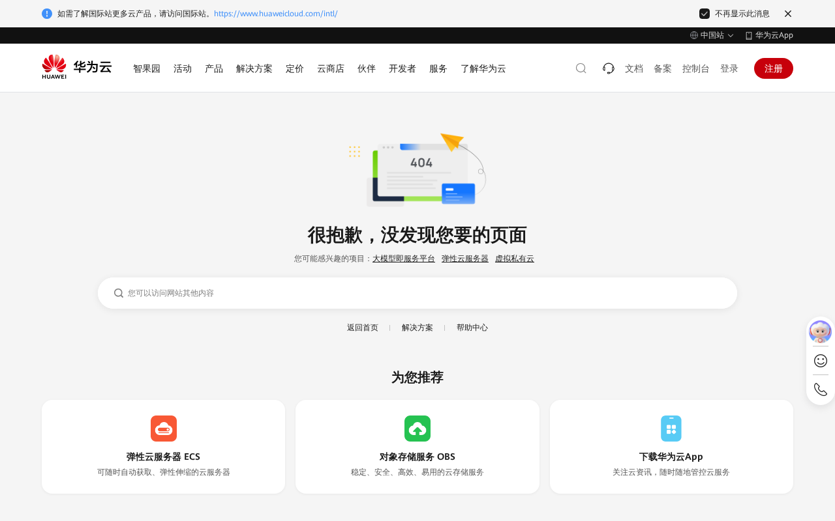Open the 虚拟私有云 link
The image size is (835, 521).
[515, 259]
